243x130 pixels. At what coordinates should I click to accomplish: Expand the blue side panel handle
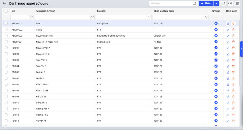coord(241,49)
